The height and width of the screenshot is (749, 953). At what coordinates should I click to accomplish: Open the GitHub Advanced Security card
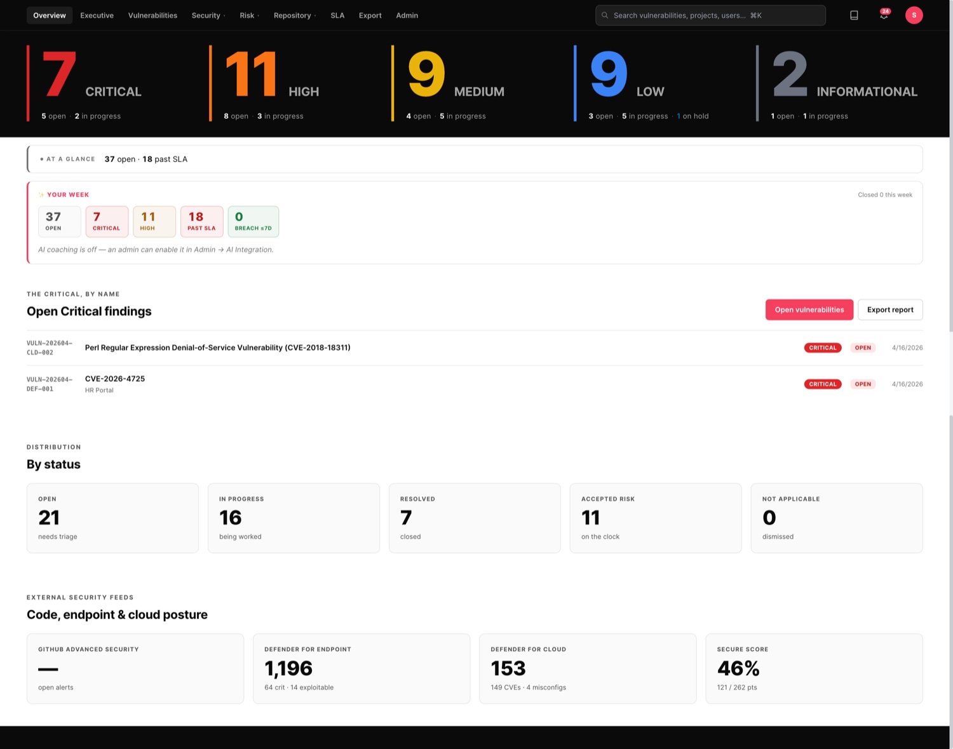135,668
